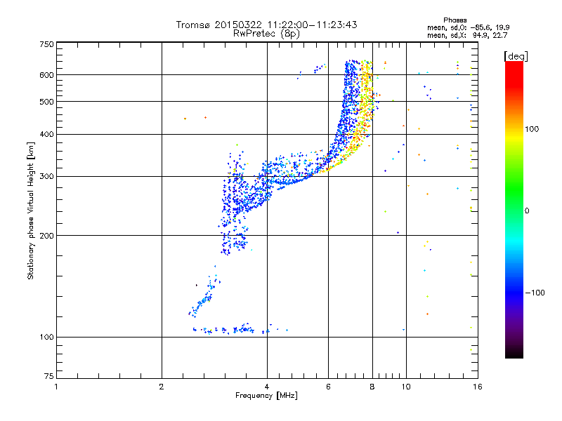Click the colorbar tick label '-100'

coord(535,293)
